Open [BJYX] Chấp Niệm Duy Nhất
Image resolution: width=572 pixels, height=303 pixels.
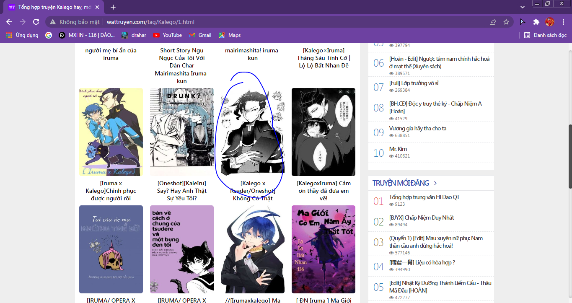point(421,218)
